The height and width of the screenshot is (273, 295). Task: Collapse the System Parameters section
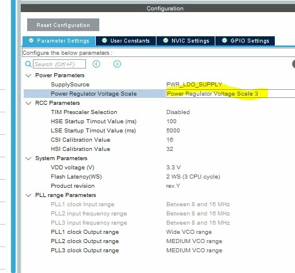28,158
